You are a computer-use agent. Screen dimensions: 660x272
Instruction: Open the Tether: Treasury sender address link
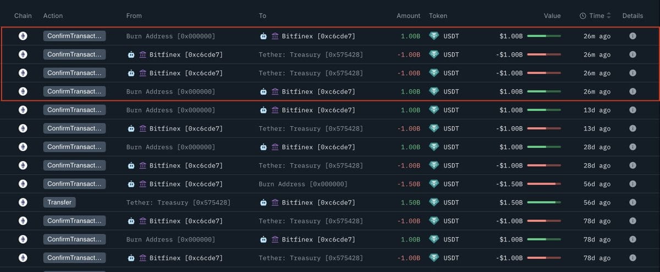tap(178, 203)
